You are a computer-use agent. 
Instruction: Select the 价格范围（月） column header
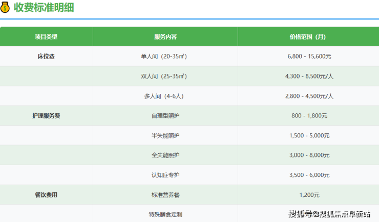(x=309, y=37)
